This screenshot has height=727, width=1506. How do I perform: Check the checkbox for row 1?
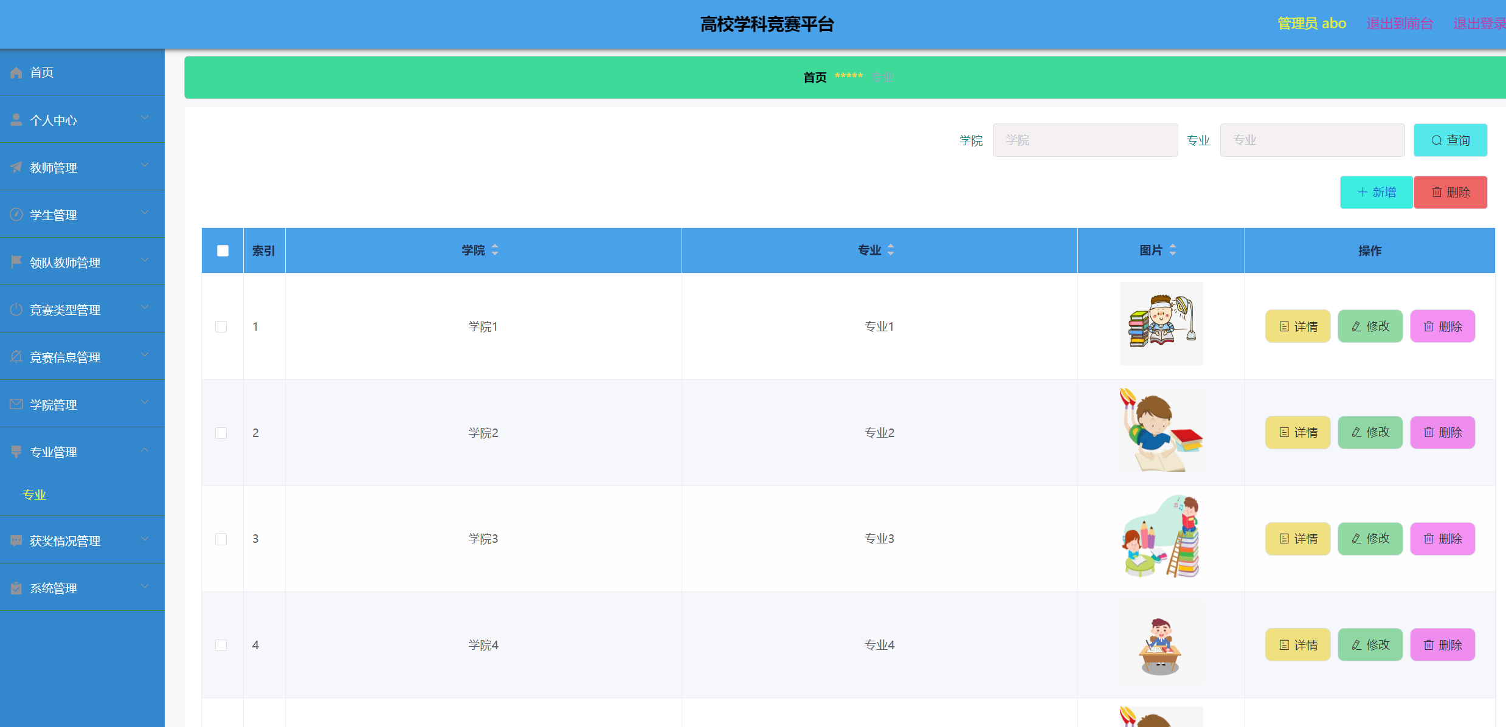[221, 326]
